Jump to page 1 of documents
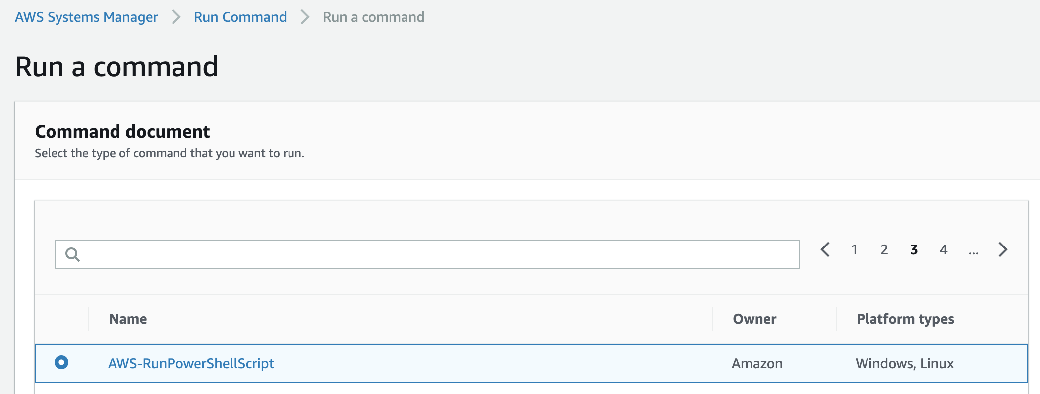The height and width of the screenshot is (394, 1040). pos(854,249)
